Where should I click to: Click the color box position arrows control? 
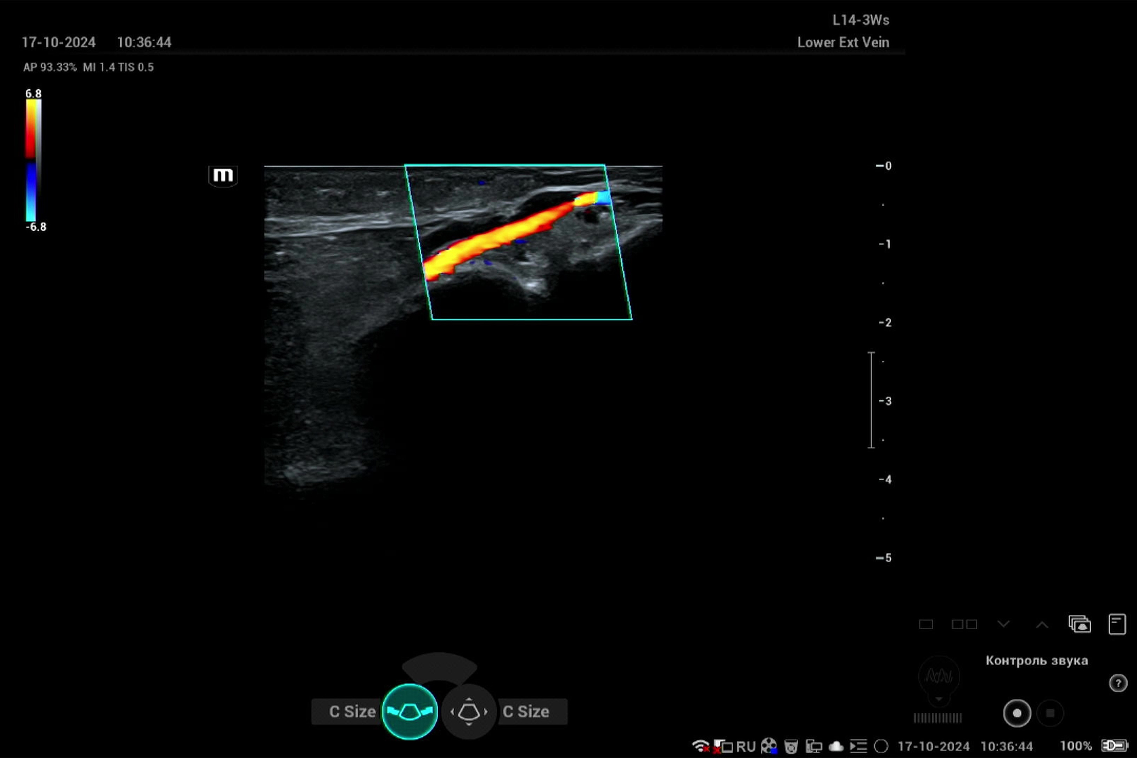pos(469,711)
